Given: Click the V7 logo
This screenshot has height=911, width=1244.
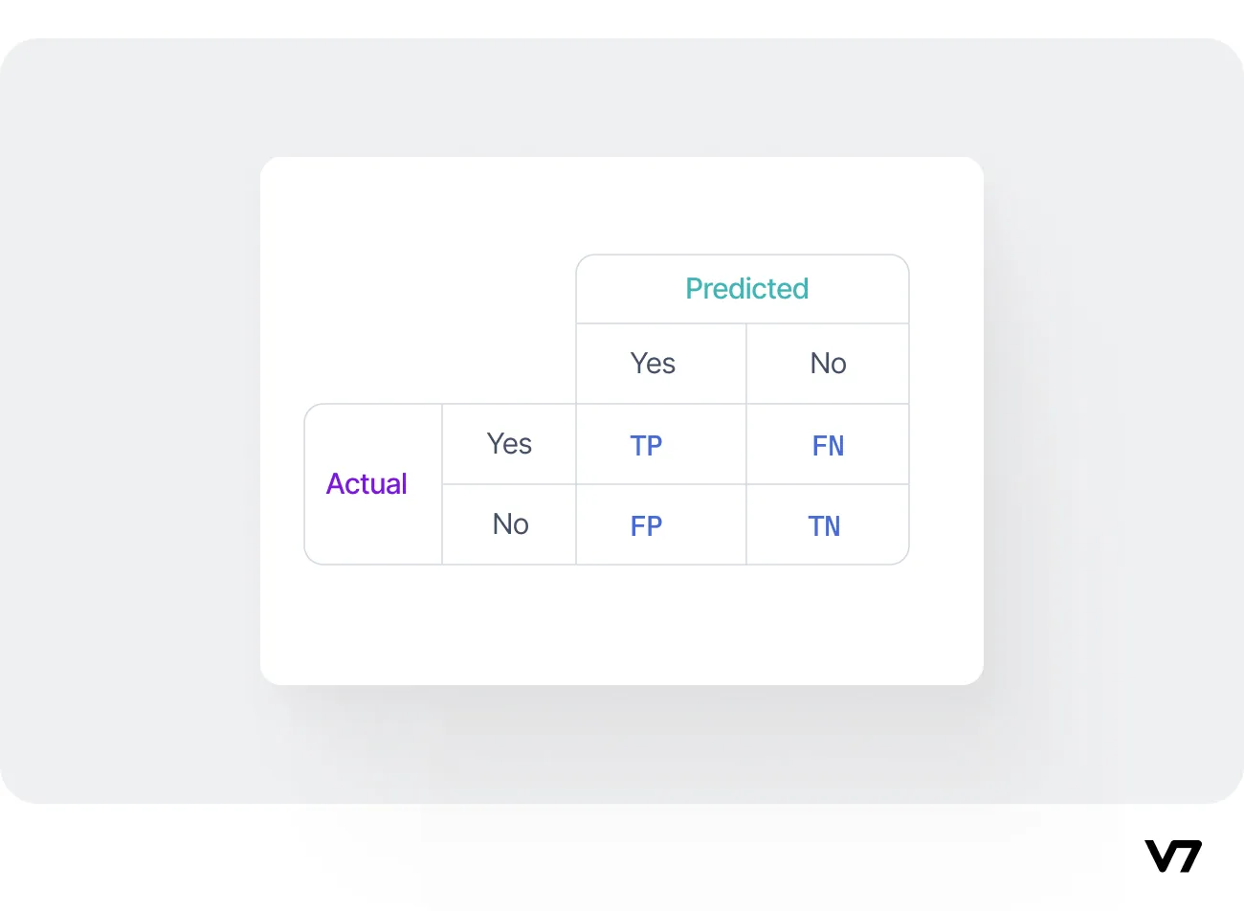Looking at the screenshot, I should click(1173, 856).
